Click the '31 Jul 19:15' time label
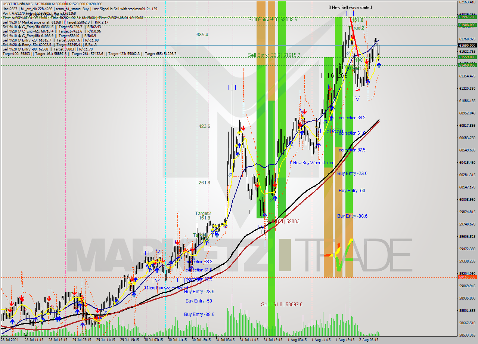 (x=273, y=340)
